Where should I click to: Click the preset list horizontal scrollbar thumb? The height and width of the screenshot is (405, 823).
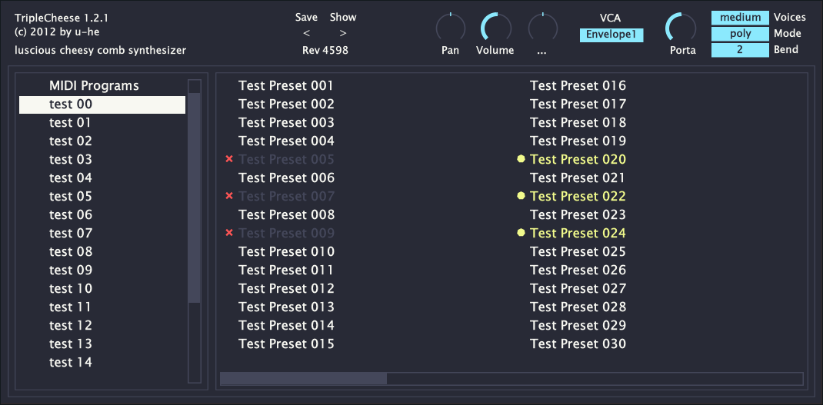click(303, 378)
